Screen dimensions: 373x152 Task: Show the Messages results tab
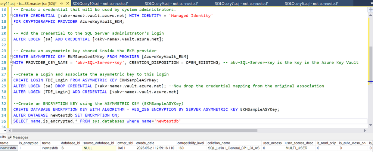[18, 137]
